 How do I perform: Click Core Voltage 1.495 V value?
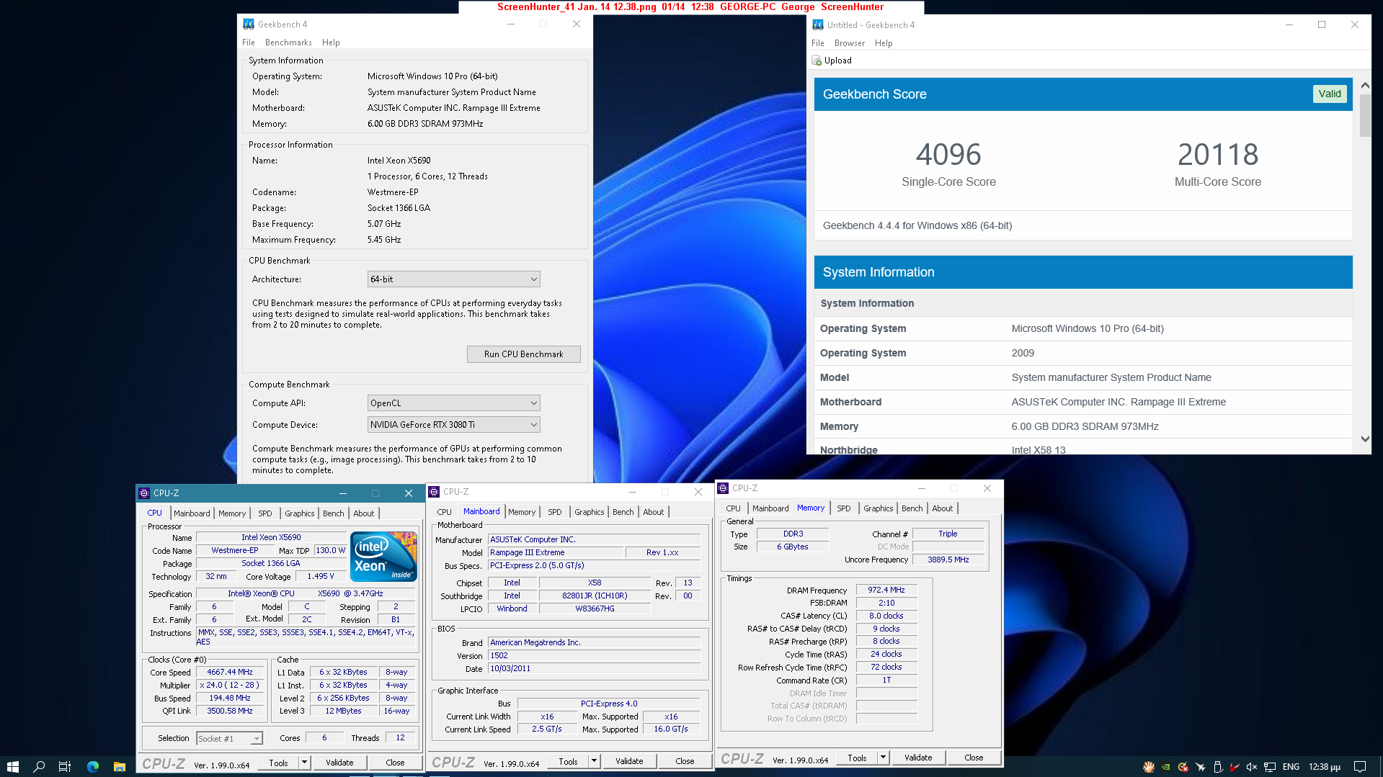click(321, 577)
